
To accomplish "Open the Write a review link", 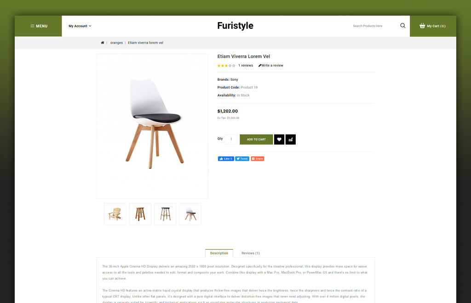I will (270, 65).
